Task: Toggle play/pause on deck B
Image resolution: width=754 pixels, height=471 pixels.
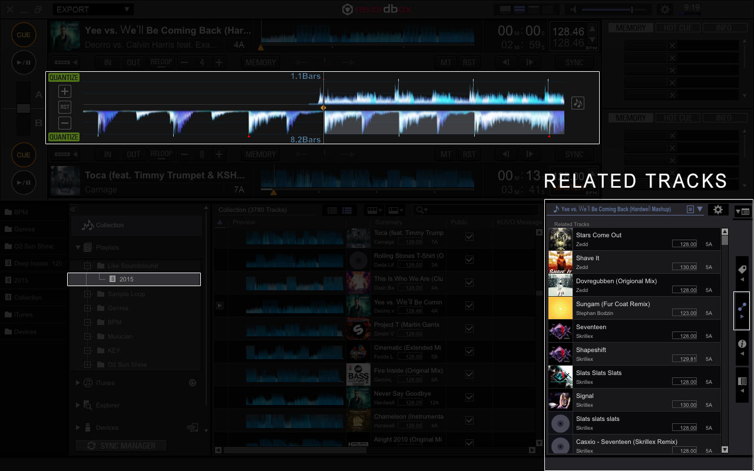Action: (24, 182)
